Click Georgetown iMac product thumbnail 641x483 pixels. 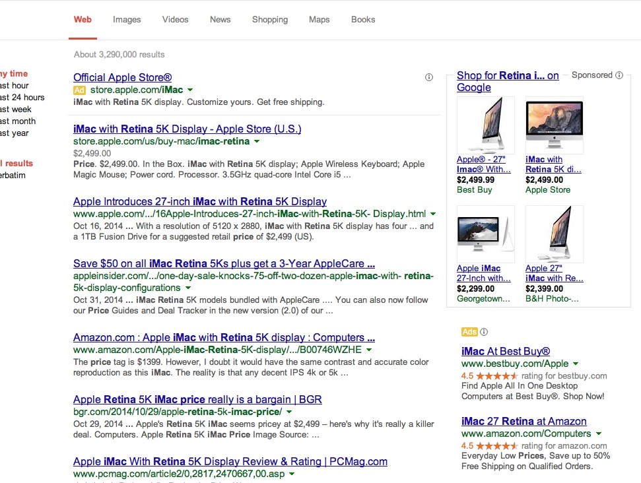coord(486,234)
